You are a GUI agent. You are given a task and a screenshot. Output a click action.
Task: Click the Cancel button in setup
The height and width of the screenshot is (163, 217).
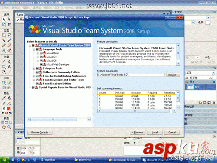click(x=172, y=132)
